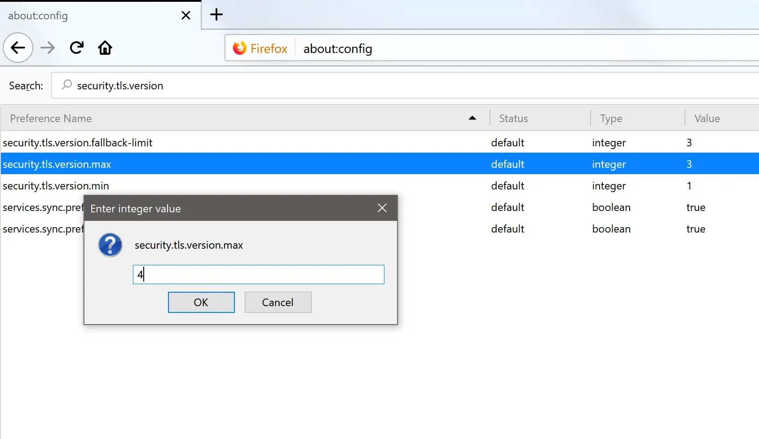
Task: Sort by the Type column header
Action: click(638, 119)
